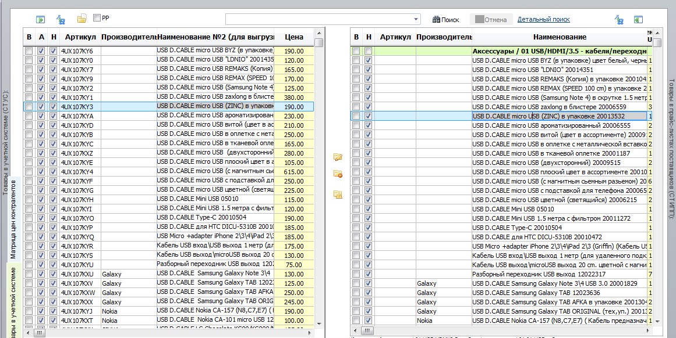Viewport: 676px width, 338px height.
Task: Click price 380.00 in left table
Action: tap(294, 97)
